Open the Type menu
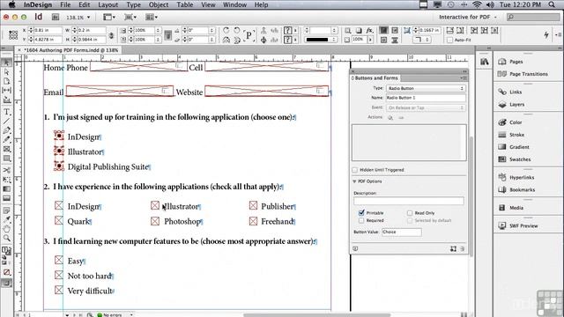Image resolution: width=564 pixels, height=317 pixels. pyautogui.click(x=133, y=4)
